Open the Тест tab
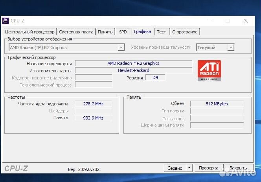261x182 pixels. [162, 32]
